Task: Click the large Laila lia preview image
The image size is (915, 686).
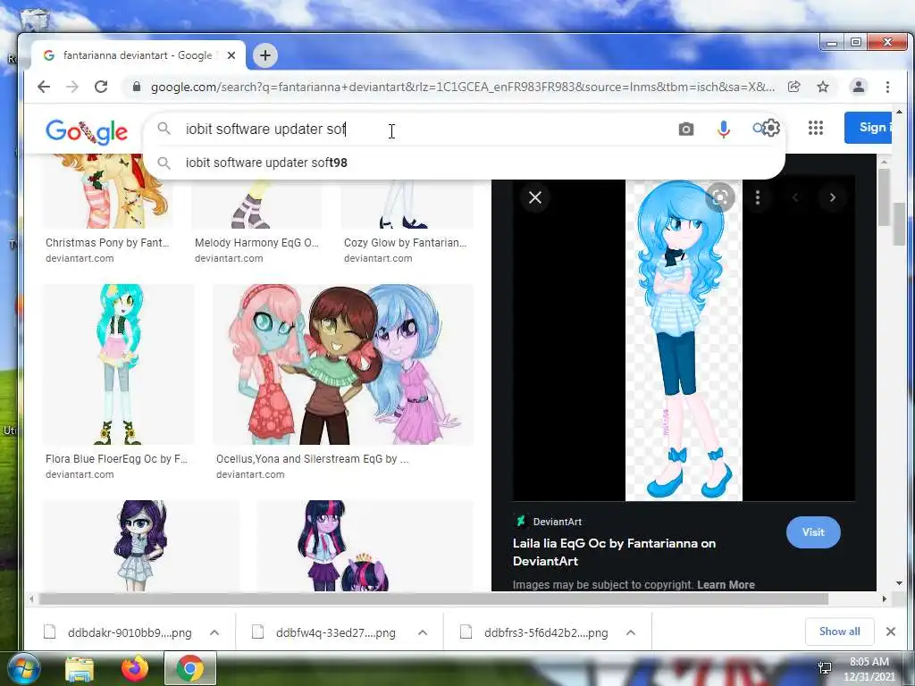Action: [x=684, y=340]
